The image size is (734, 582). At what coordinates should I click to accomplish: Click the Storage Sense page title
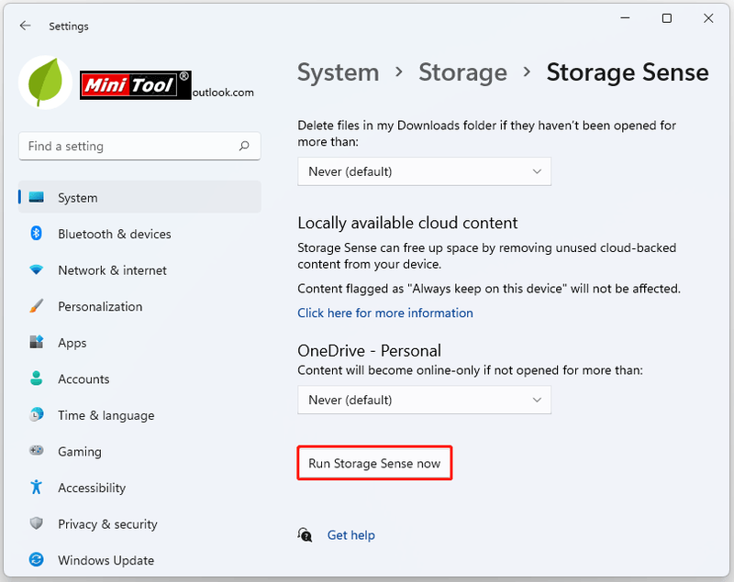628,72
